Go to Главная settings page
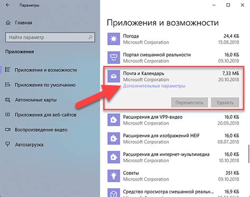Screen dimensions: 250x197 24,23
